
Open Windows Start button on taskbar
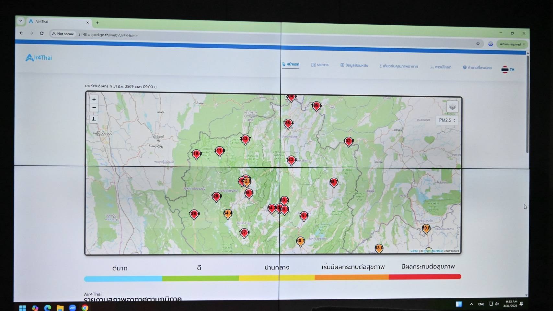click(22, 307)
